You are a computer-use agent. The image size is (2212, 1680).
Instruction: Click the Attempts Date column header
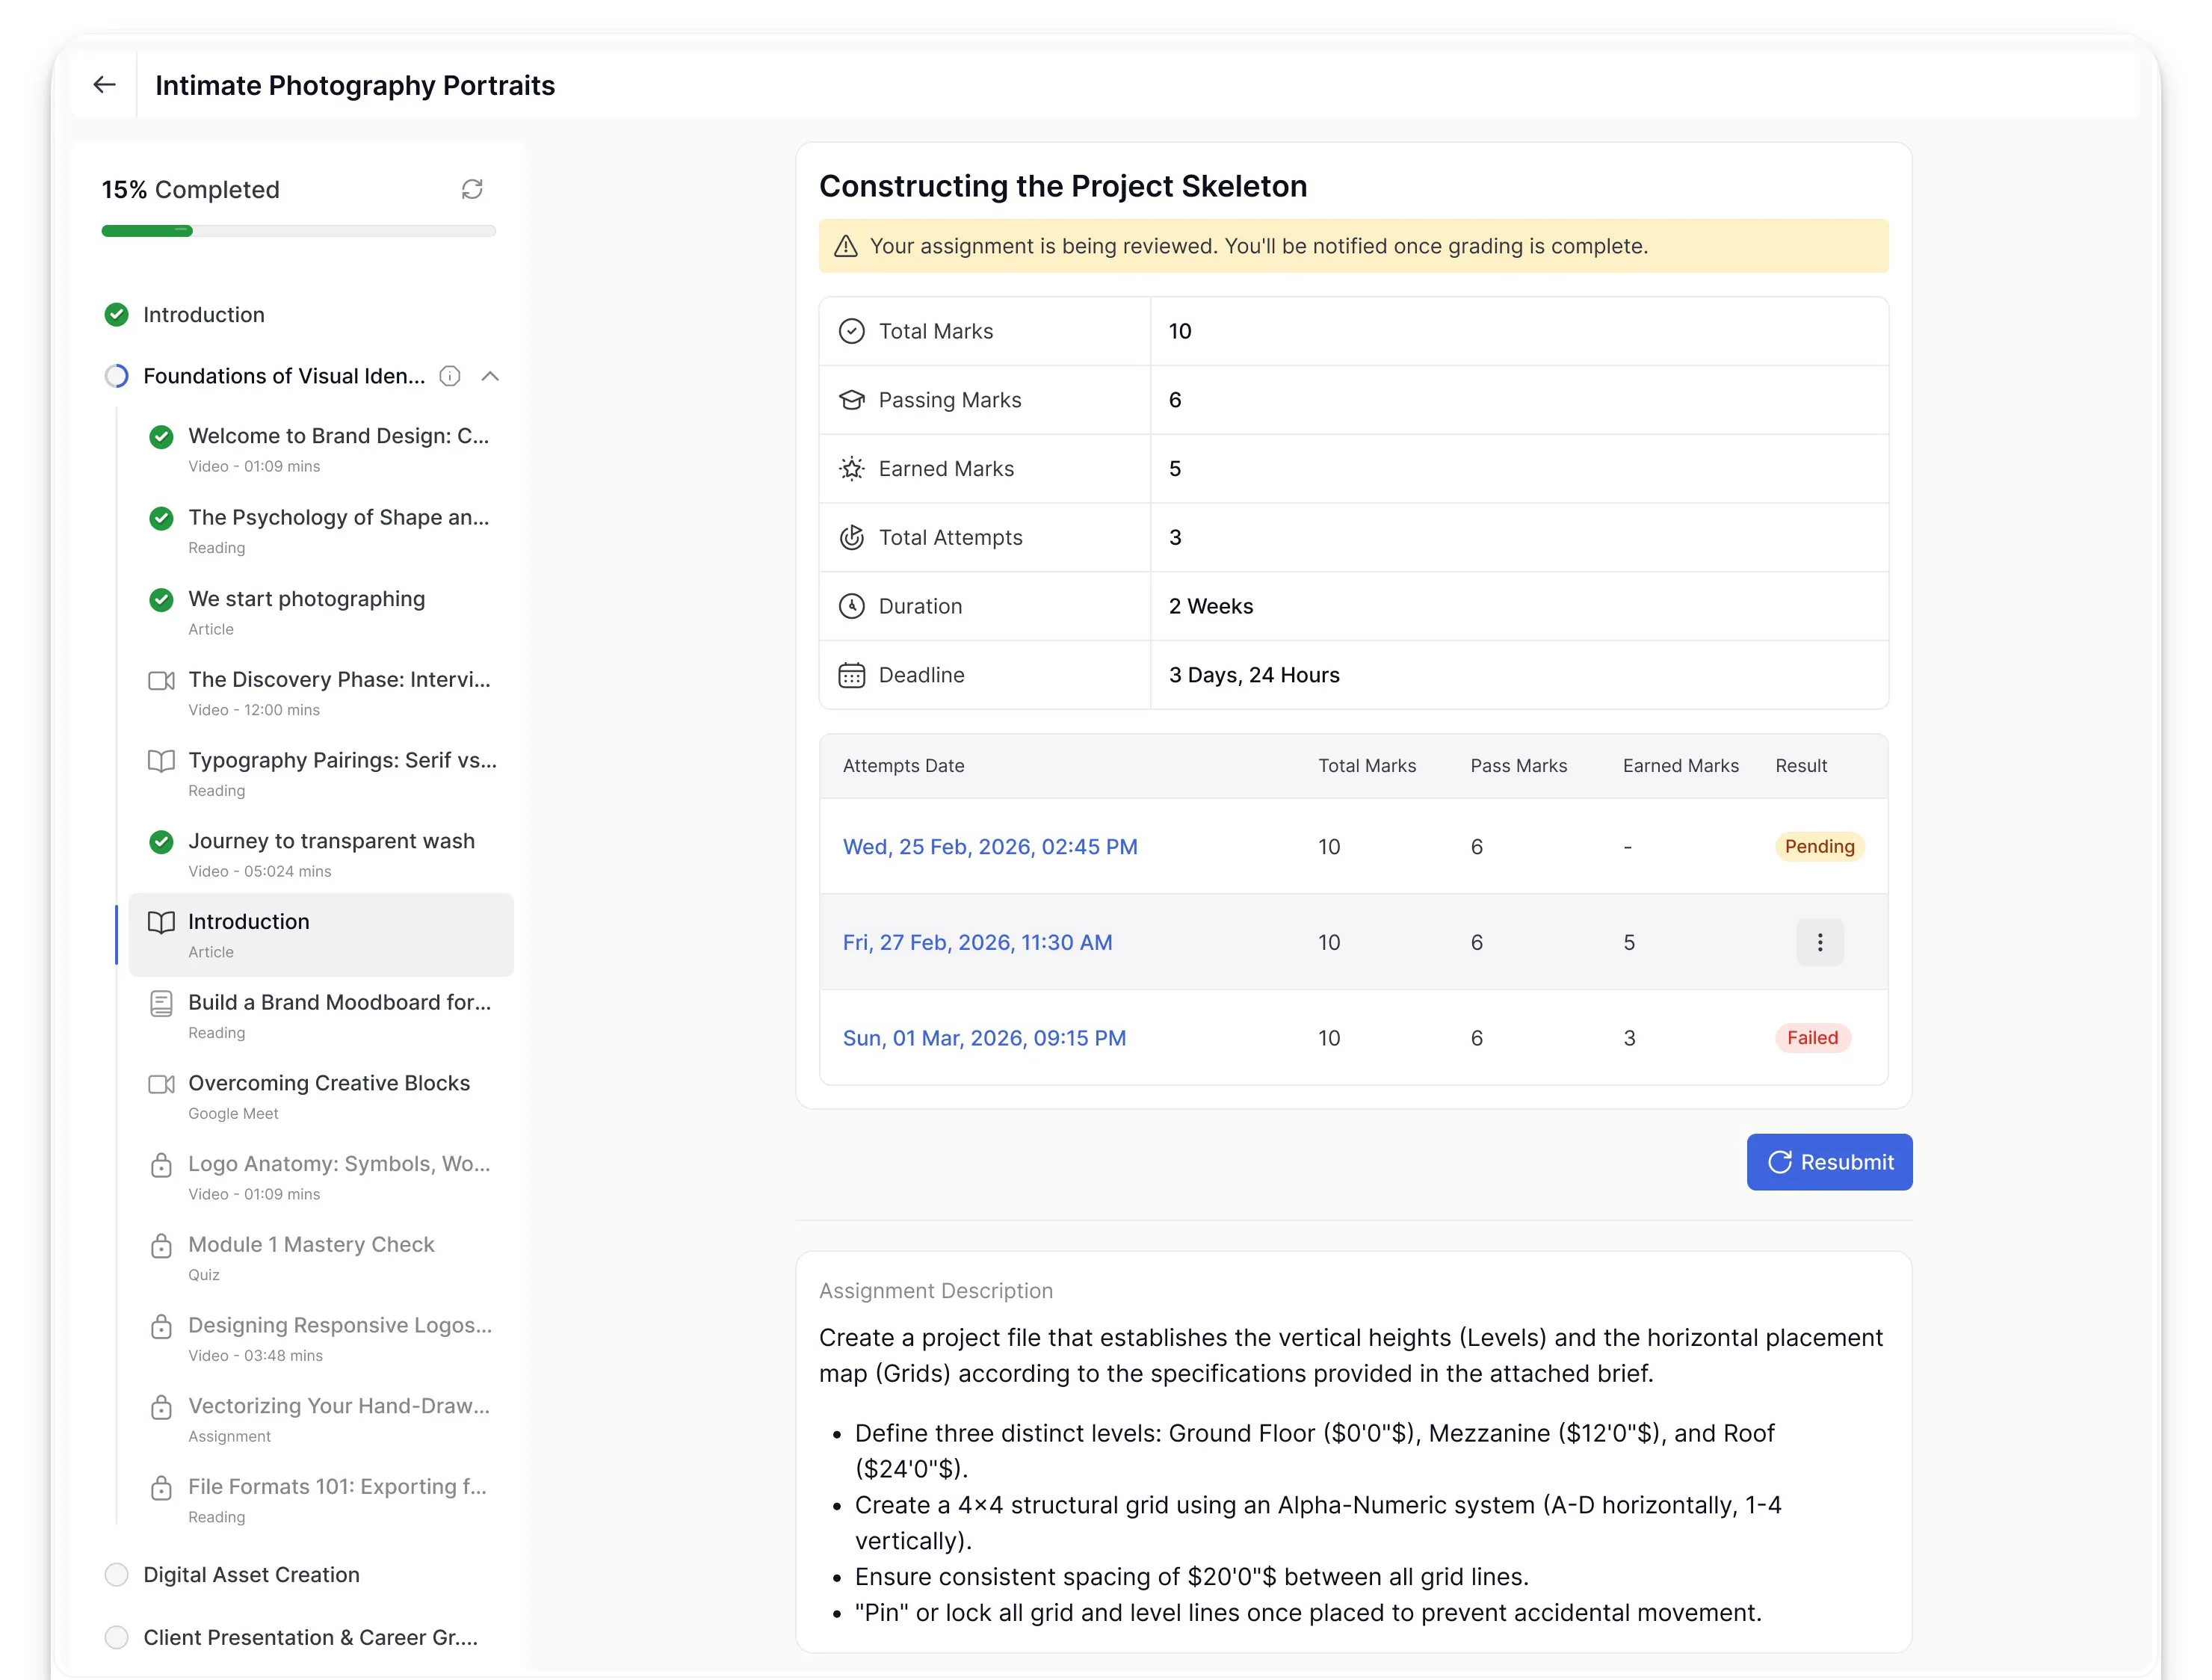coord(904,766)
